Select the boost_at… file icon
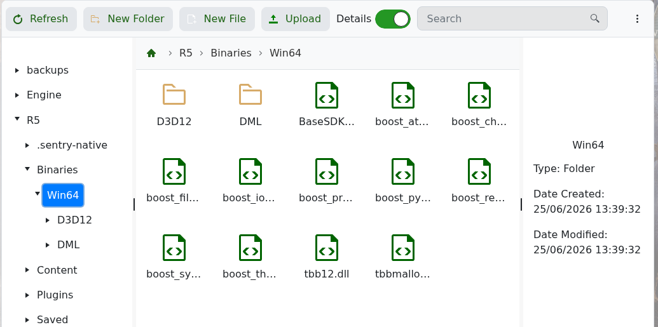Image resolution: width=658 pixels, height=327 pixels. pyautogui.click(x=403, y=95)
